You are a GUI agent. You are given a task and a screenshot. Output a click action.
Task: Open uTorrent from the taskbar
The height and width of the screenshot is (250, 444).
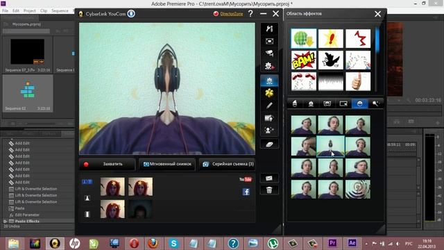[x=273, y=243]
